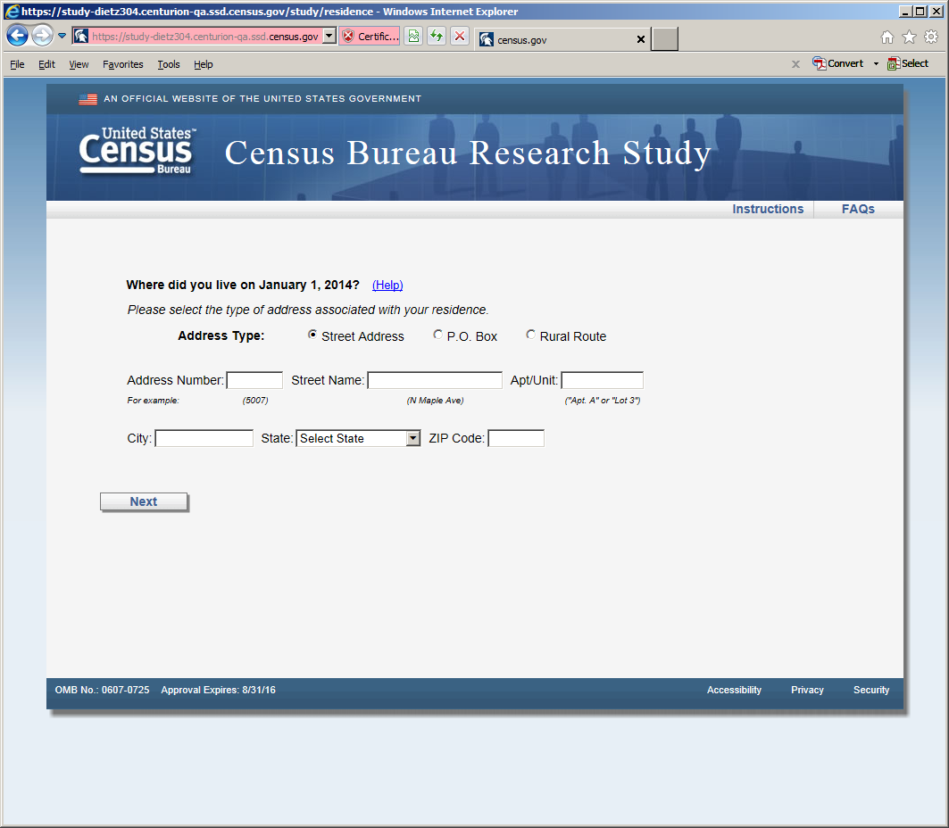Screen dimensions: 949x828
Task: Open the Tools gear icon
Action: 931,37
